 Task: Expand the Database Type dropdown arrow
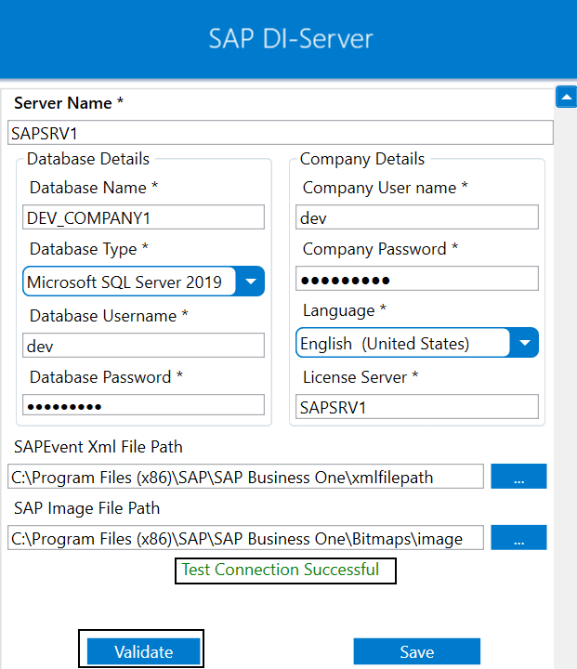[250, 282]
